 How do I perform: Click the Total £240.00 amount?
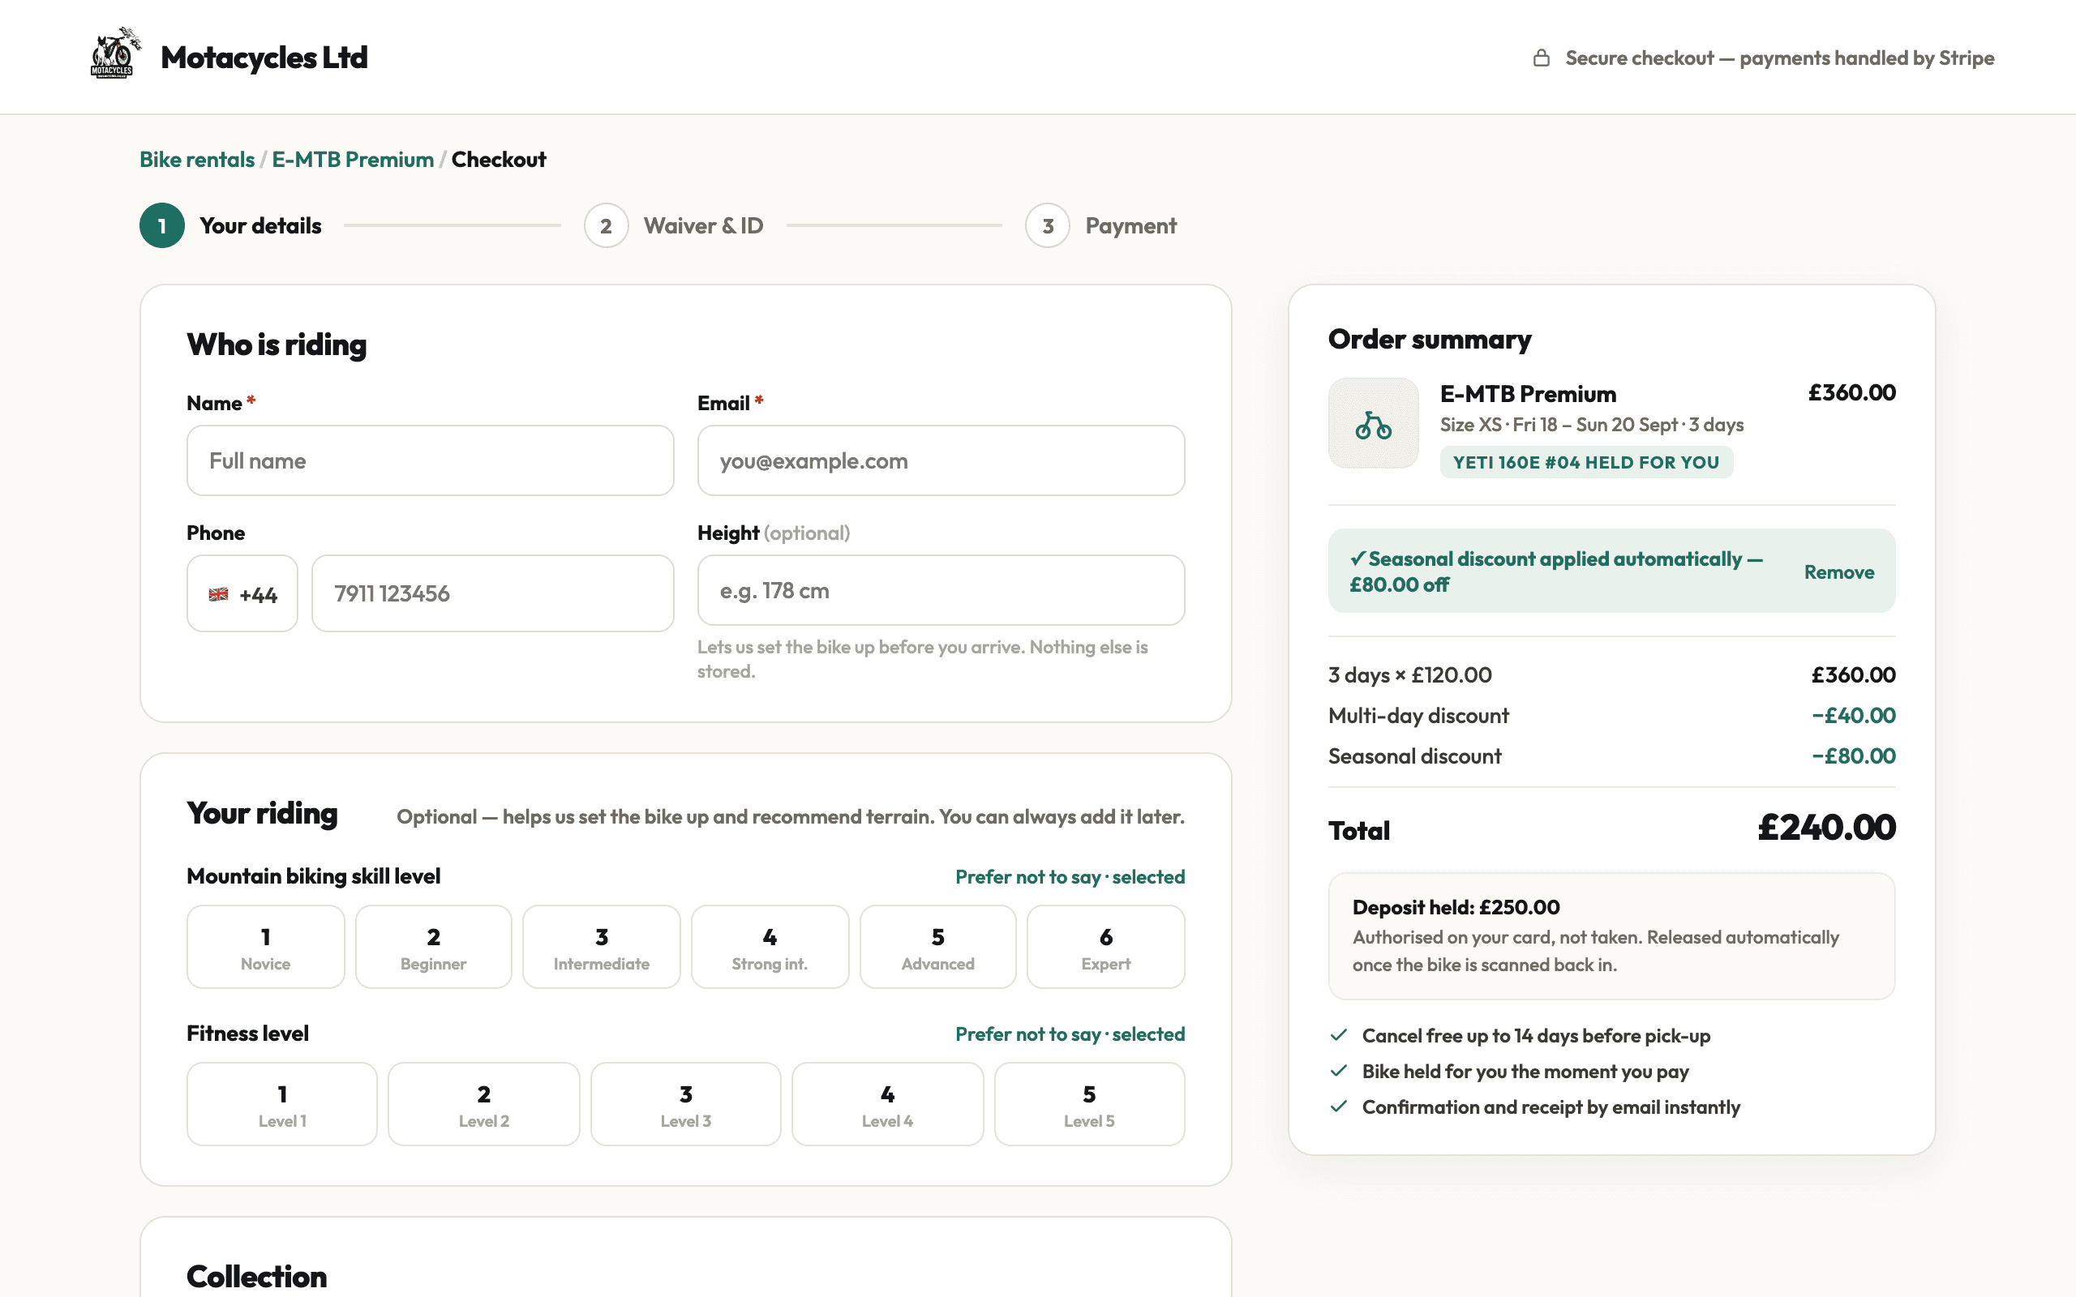point(1826,828)
